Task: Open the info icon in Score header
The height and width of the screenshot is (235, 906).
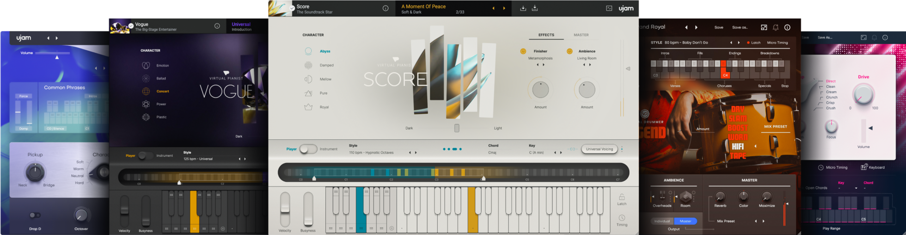Action: (386, 8)
